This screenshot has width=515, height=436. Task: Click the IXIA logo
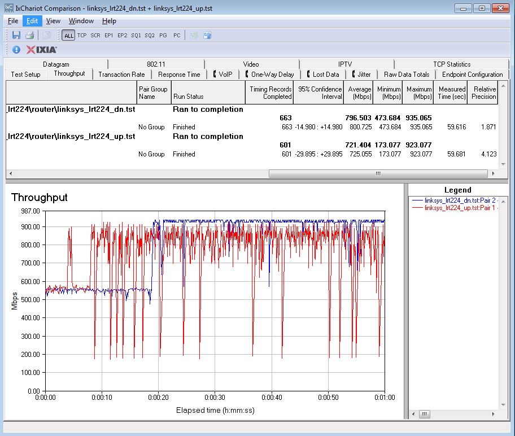[x=41, y=50]
